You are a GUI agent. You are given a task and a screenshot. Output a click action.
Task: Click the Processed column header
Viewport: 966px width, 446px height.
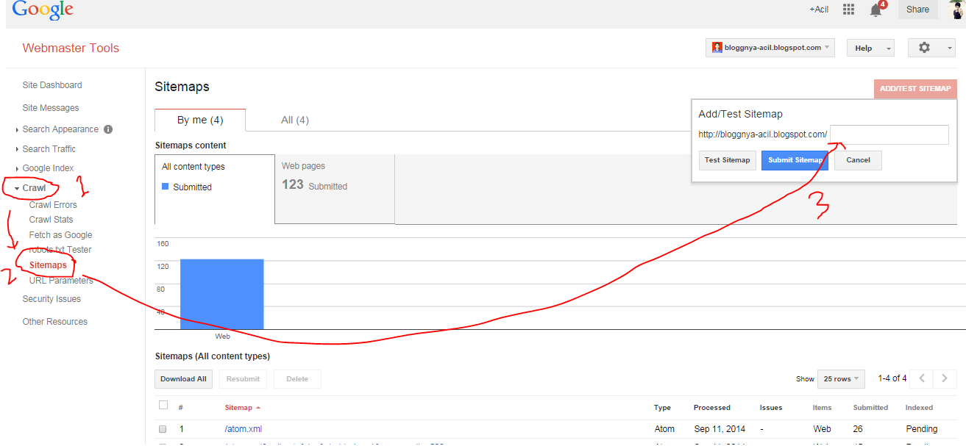pyautogui.click(x=712, y=408)
